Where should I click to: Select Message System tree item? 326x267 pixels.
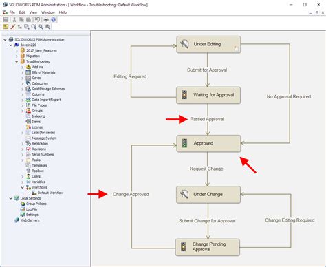tap(44, 138)
